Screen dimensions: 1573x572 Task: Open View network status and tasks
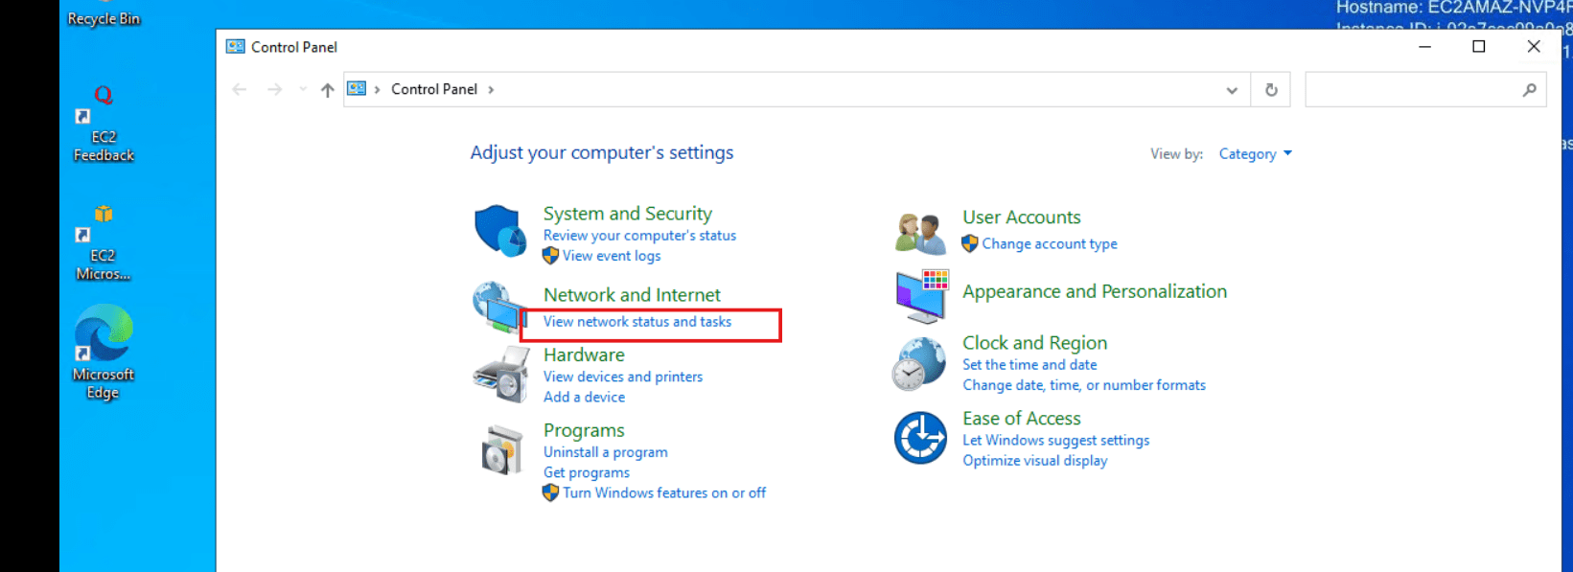point(637,322)
